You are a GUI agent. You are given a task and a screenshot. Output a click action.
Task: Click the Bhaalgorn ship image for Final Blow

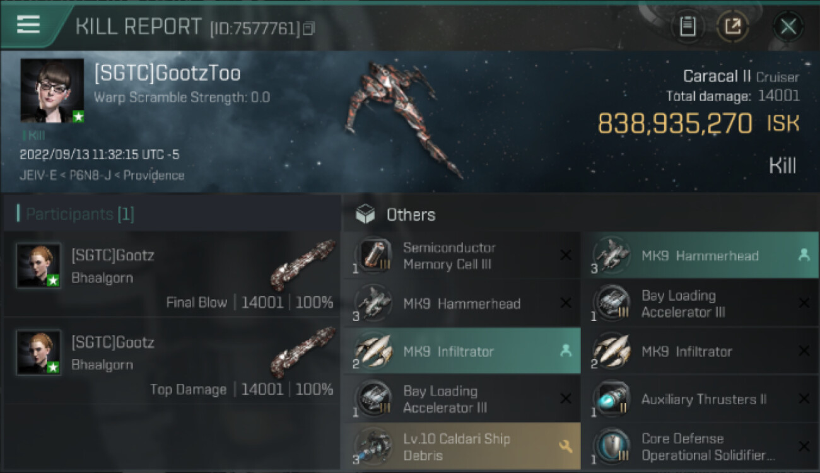click(303, 265)
